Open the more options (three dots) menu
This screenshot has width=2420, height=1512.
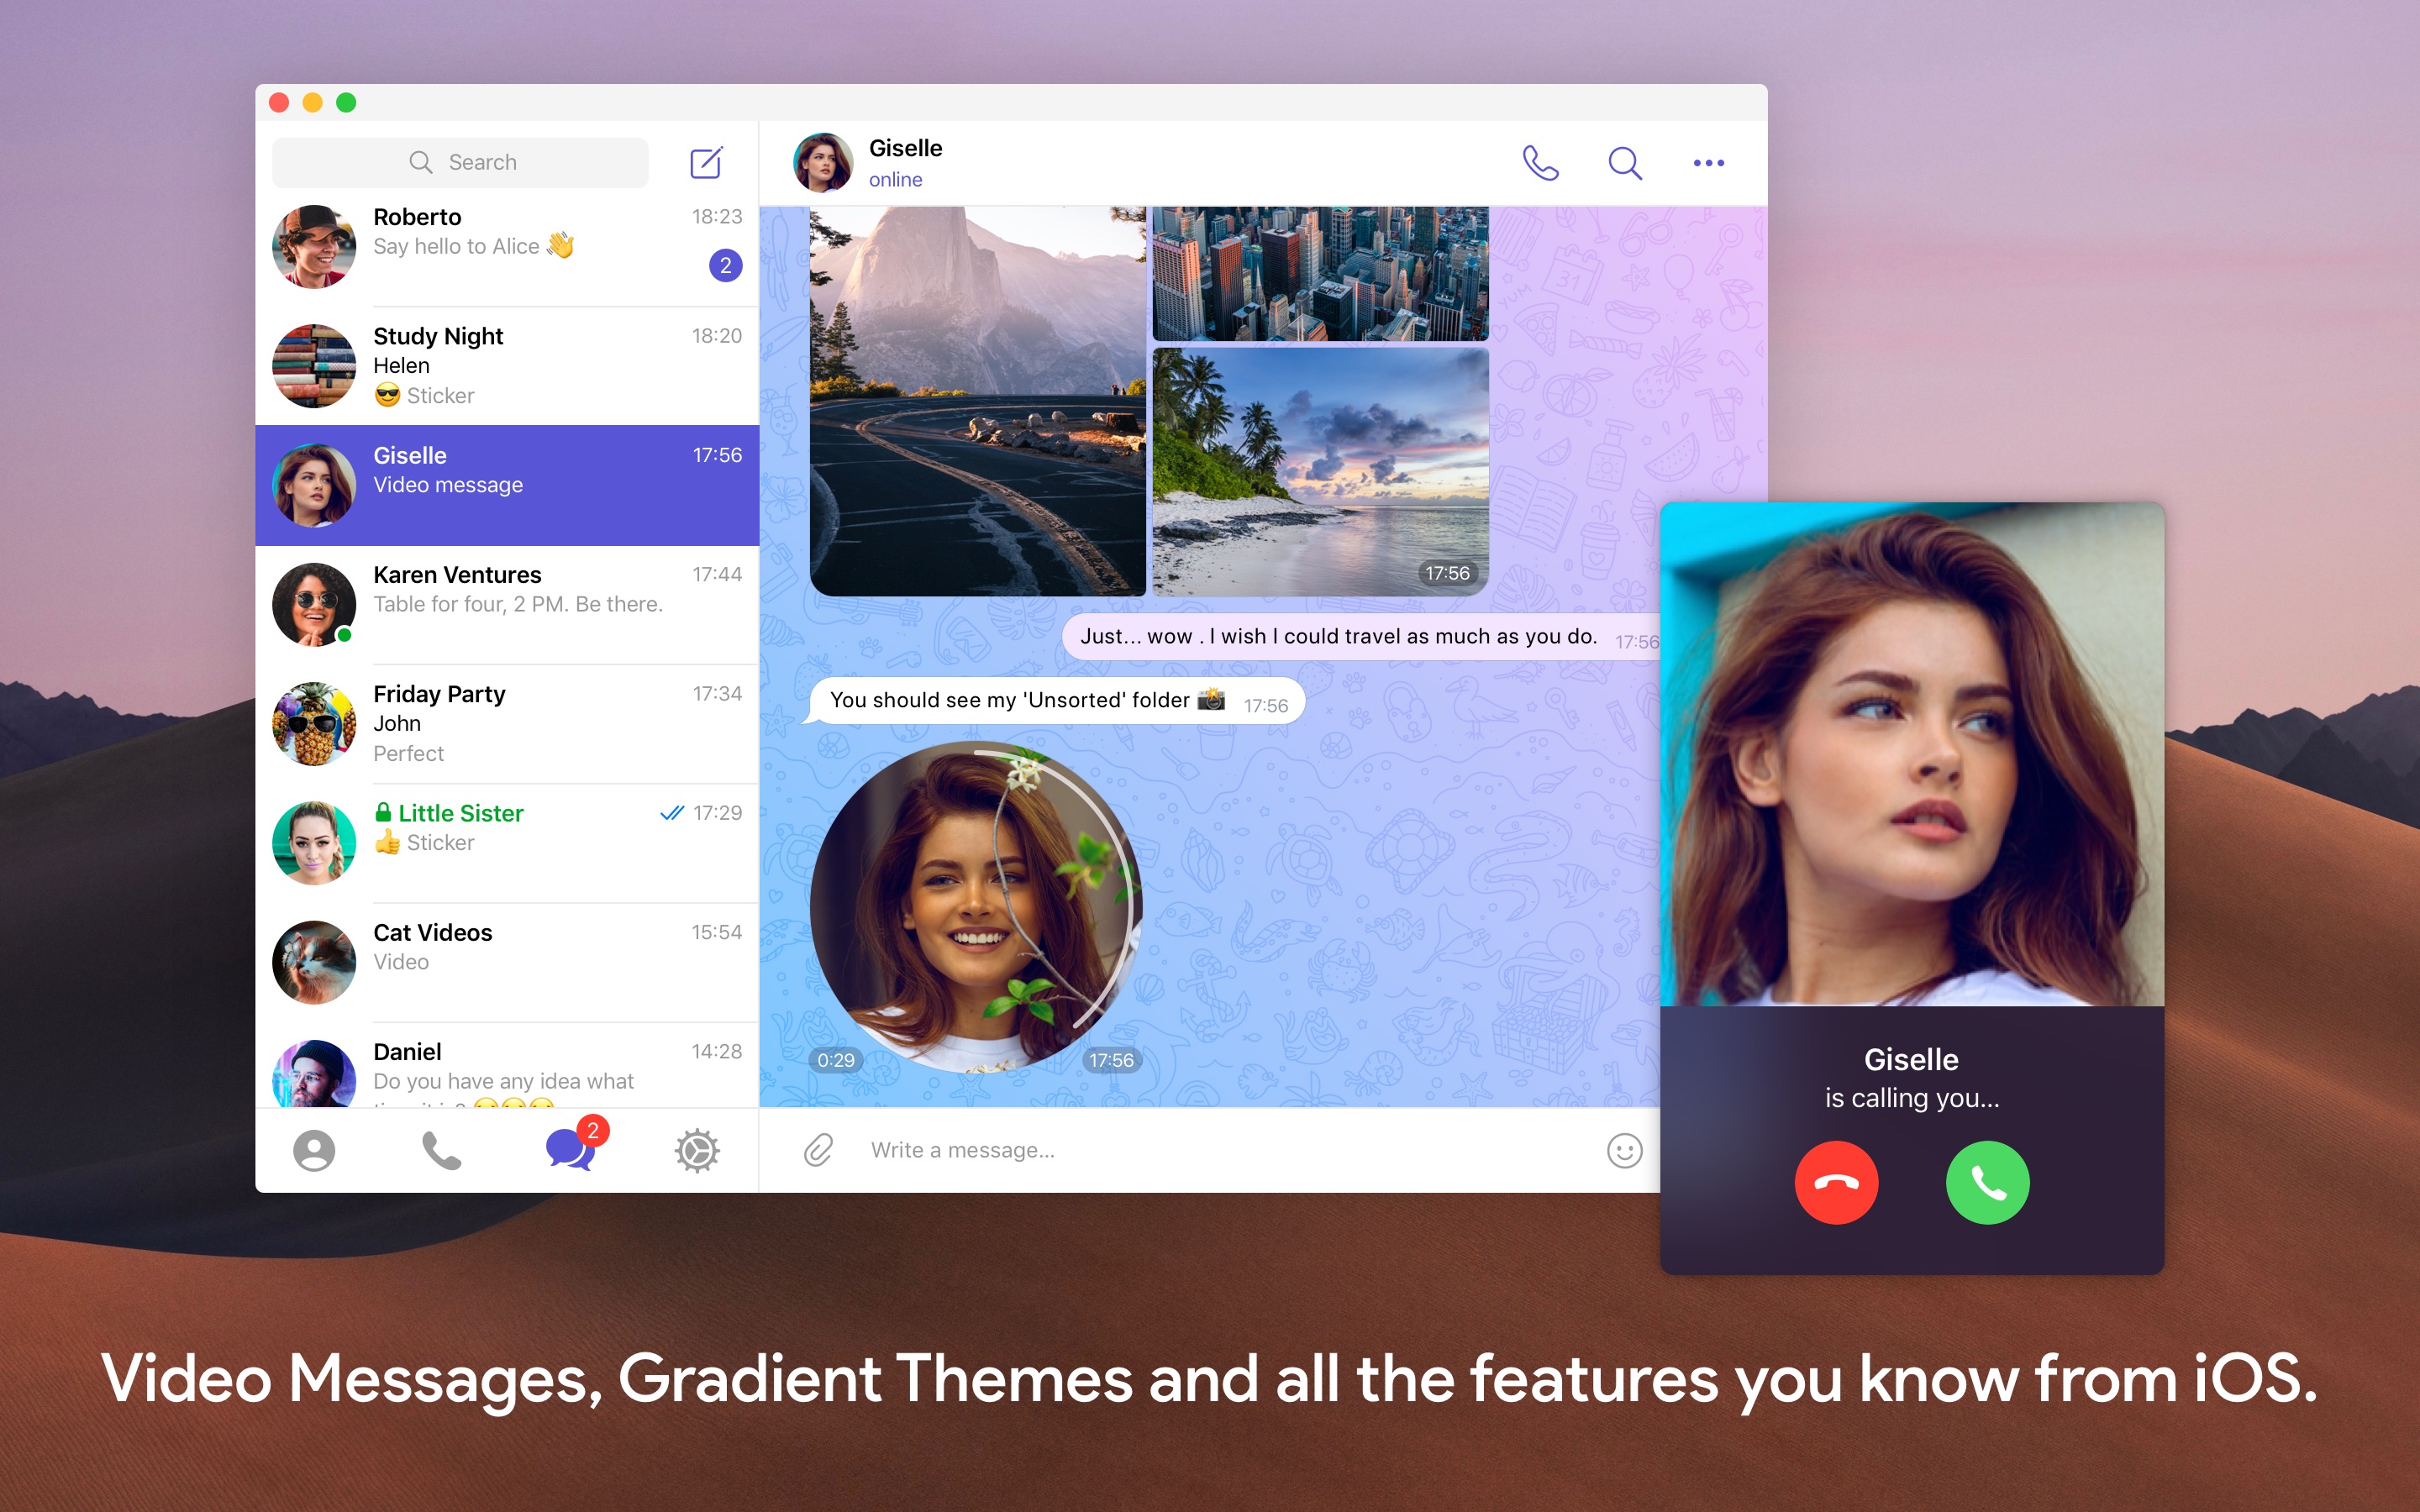[x=1709, y=160]
